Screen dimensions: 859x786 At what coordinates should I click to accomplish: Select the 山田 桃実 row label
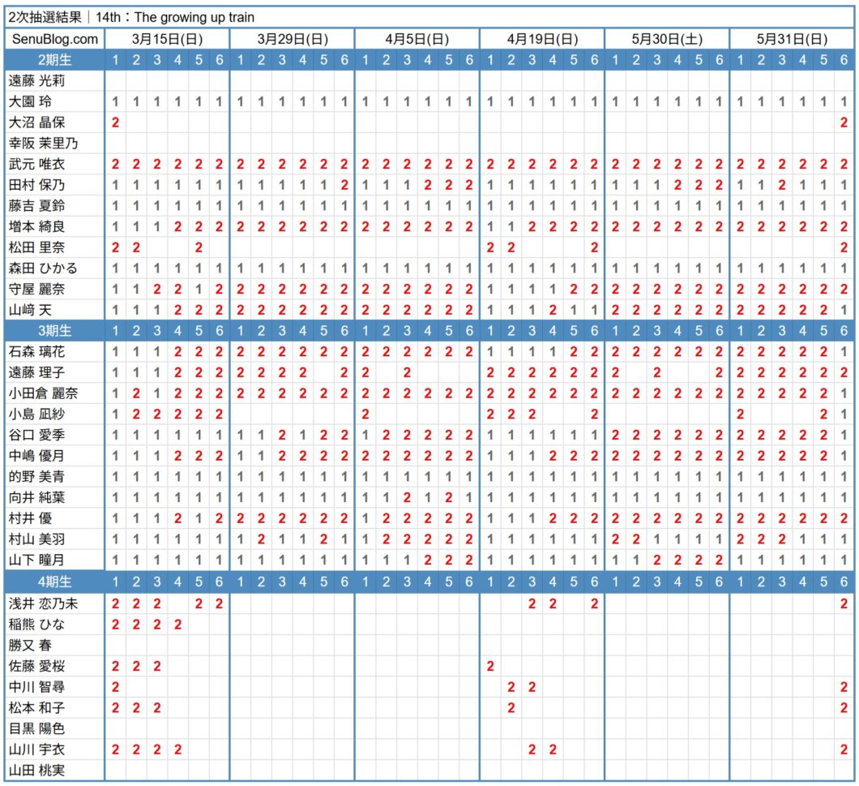click(37, 770)
